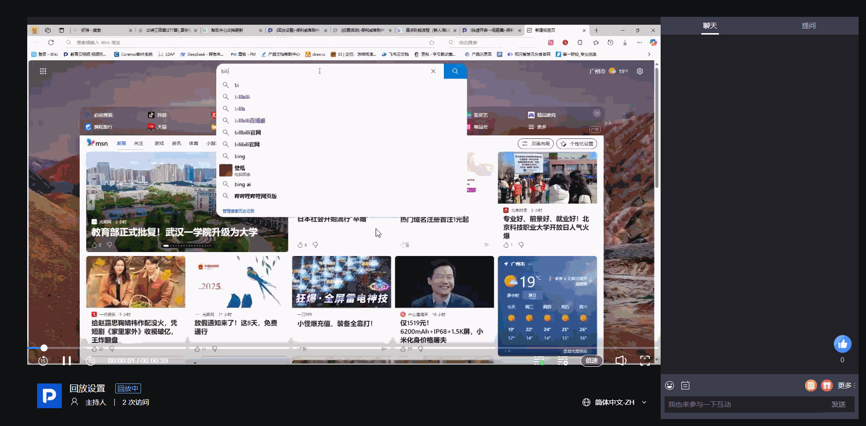
Task: Open the browser ellipsis menu
Action: click(639, 43)
